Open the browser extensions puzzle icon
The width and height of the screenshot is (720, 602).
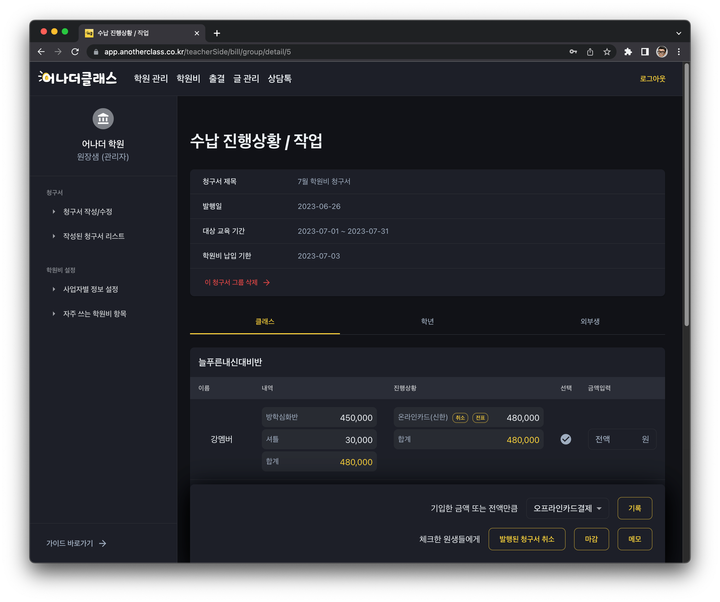pyautogui.click(x=628, y=52)
